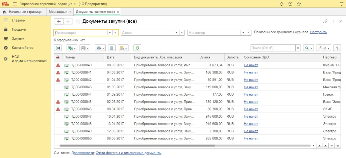Open the Казначейство section

pos(22,48)
